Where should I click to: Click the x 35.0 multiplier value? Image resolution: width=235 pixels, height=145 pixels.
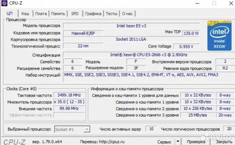pyautogui.click(x=69, y=102)
